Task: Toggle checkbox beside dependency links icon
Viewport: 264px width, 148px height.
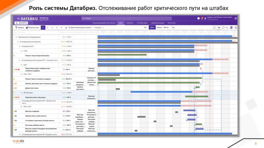Action: pyautogui.click(x=224, y=27)
